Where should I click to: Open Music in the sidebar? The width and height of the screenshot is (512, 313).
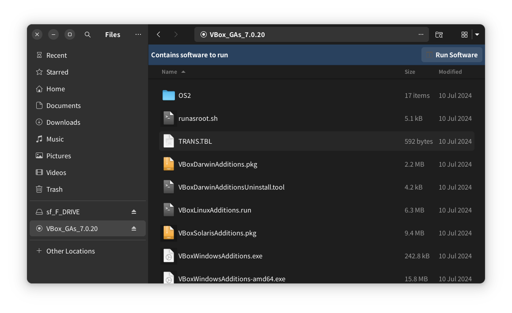(x=87, y=139)
